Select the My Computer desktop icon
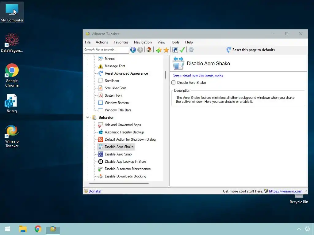The width and height of the screenshot is (314, 235). click(x=12, y=12)
